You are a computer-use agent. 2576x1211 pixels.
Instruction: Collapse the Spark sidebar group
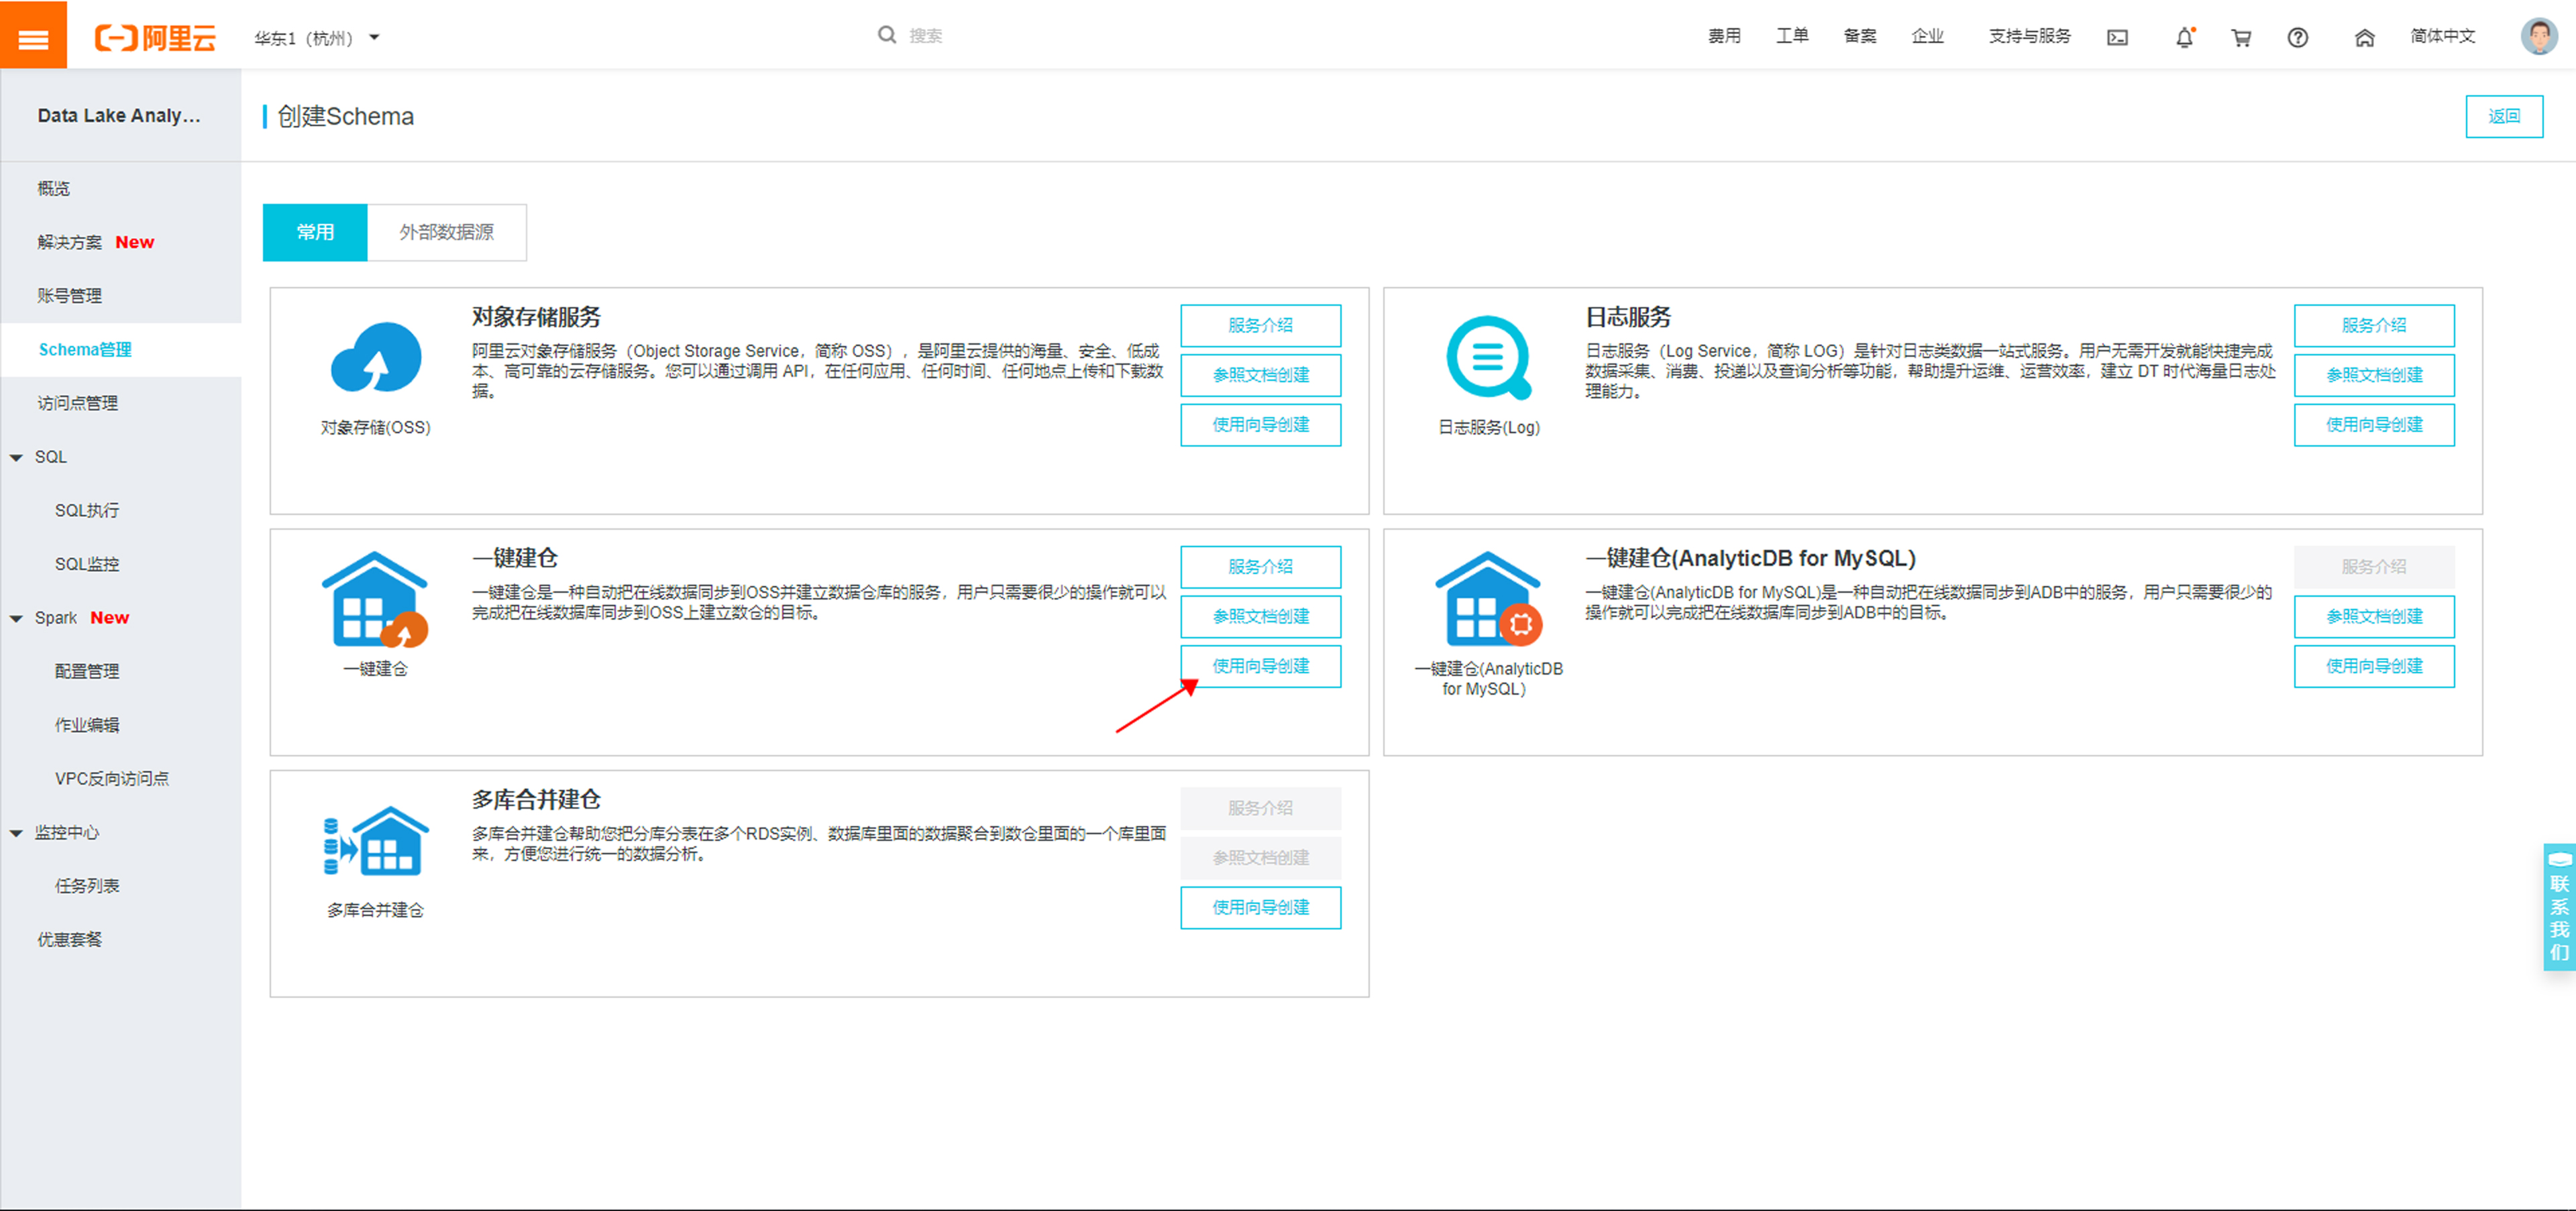click(x=16, y=618)
